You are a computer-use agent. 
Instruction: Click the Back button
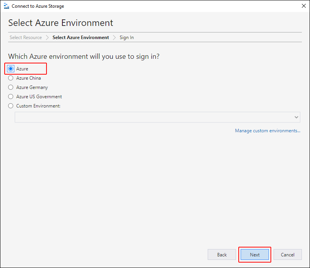pos(222,254)
